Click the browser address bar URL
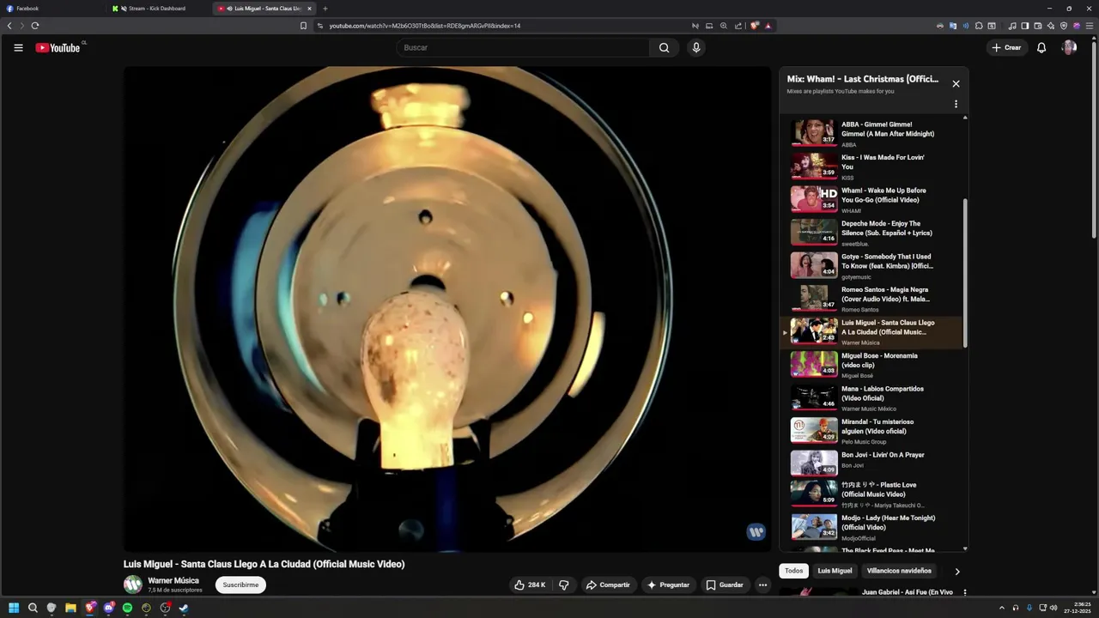The width and height of the screenshot is (1099, 618). 425,26
